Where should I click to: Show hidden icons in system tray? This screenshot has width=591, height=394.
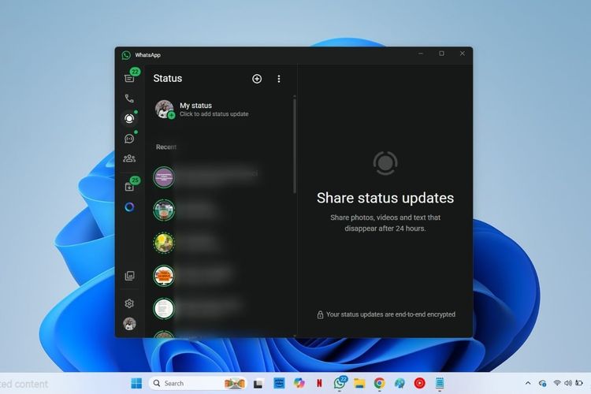tap(529, 383)
